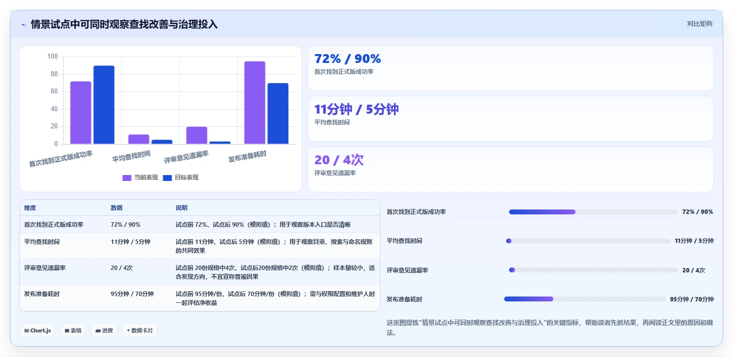Click the 首次找到正式版成功率 progress bar
The height and width of the screenshot is (357, 733).
point(594,212)
